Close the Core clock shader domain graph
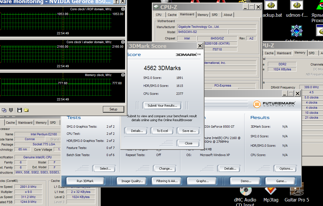The image size is (323, 206). 123,42
